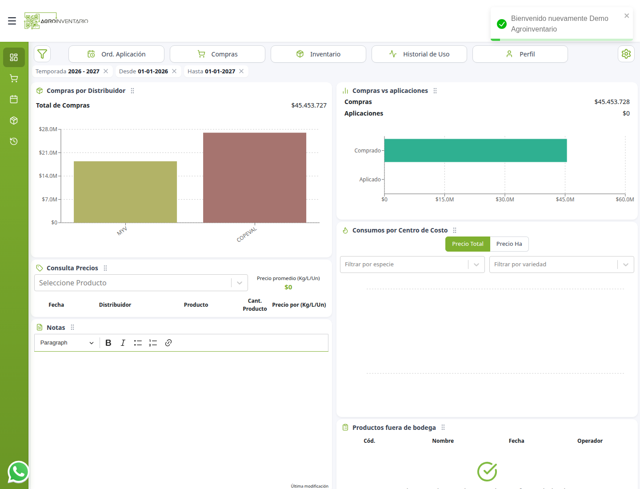Switch to the Precio Ha toggle

tap(509, 244)
